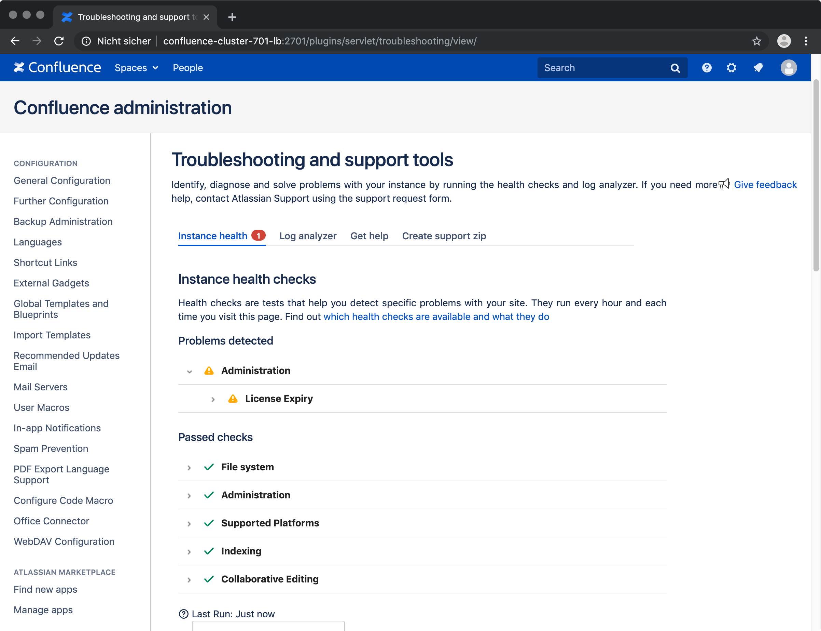Click the site info Nicht sicher icon
Screen dimensions: 821x631
click(86, 41)
